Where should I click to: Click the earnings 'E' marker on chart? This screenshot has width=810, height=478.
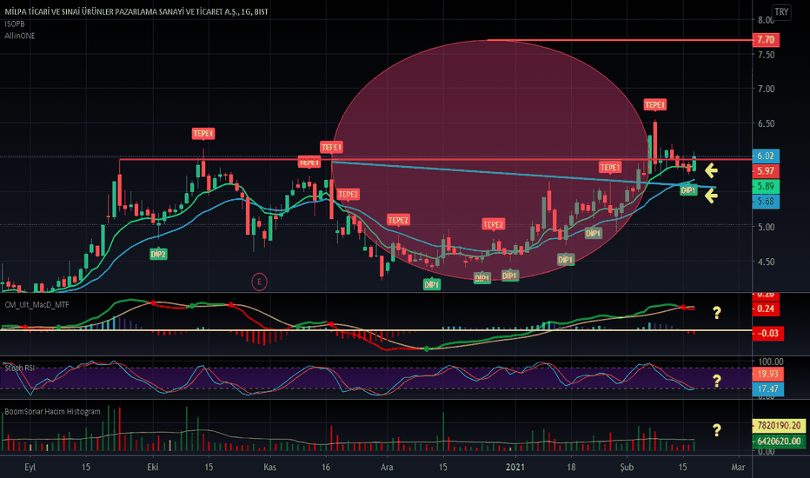pyautogui.click(x=259, y=282)
